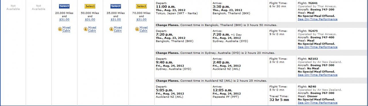Open $31.00 fee link under 20,000 Miles
The height and width of the screenshot is (106, 368).
(x=64, y=20)
